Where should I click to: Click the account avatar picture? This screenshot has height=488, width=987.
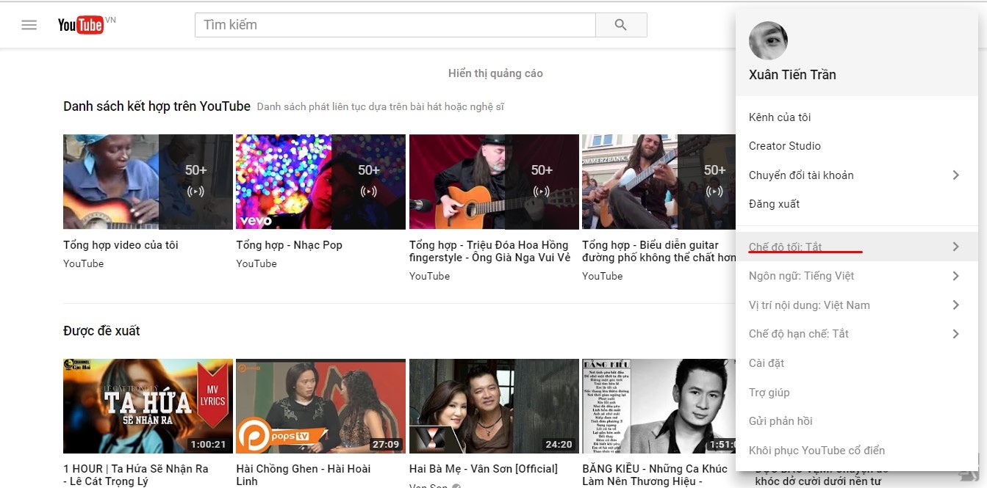[768, 40]
